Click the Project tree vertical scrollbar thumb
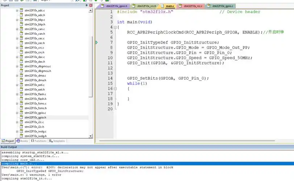Image resolution: width=294 pixels, height=181 pixels. (91, 67)
